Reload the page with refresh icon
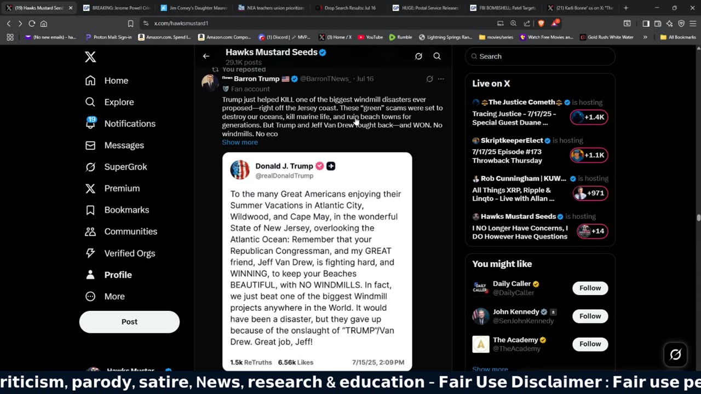701x394 pixels. point(32,24)
